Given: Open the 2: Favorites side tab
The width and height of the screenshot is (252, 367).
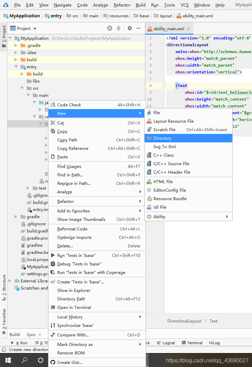Looking at the screenshot, I should 4,321.
